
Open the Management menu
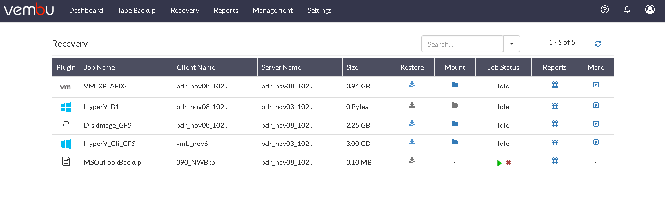[273, 10]
